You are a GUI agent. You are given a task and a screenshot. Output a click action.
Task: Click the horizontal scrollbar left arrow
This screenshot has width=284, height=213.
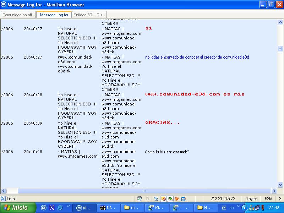(4, 191)
